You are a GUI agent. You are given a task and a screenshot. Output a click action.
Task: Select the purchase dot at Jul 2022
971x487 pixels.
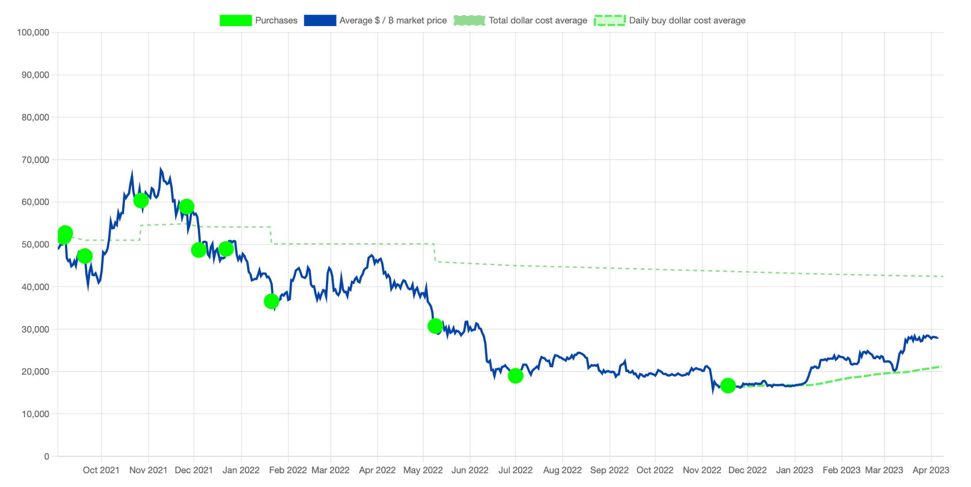pos(516,376)
